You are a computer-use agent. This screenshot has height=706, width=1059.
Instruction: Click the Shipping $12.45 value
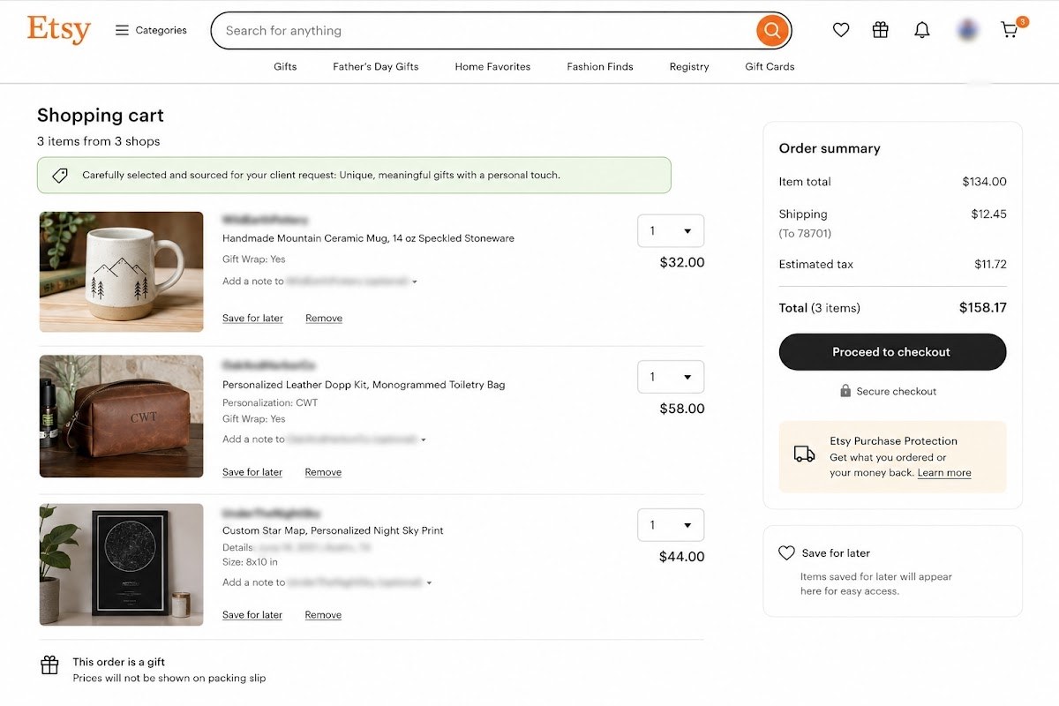(988, 214)
